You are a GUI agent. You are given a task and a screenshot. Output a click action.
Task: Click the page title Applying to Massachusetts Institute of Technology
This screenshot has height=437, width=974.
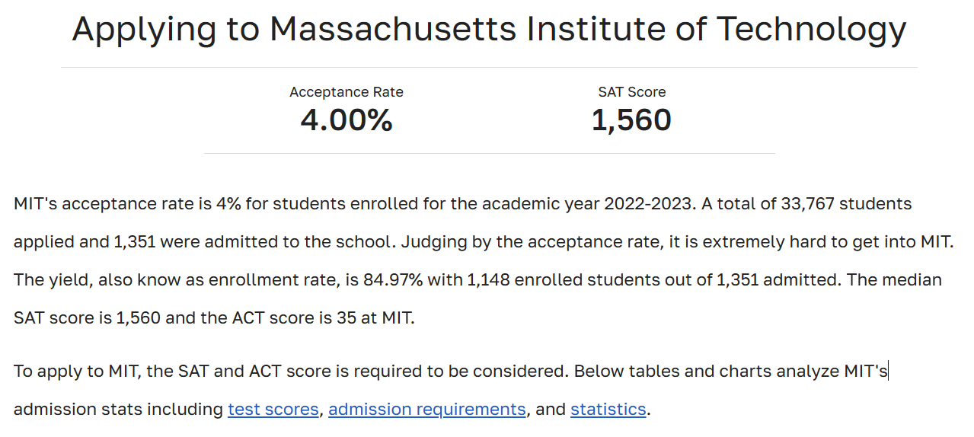(x=489, y=29)
